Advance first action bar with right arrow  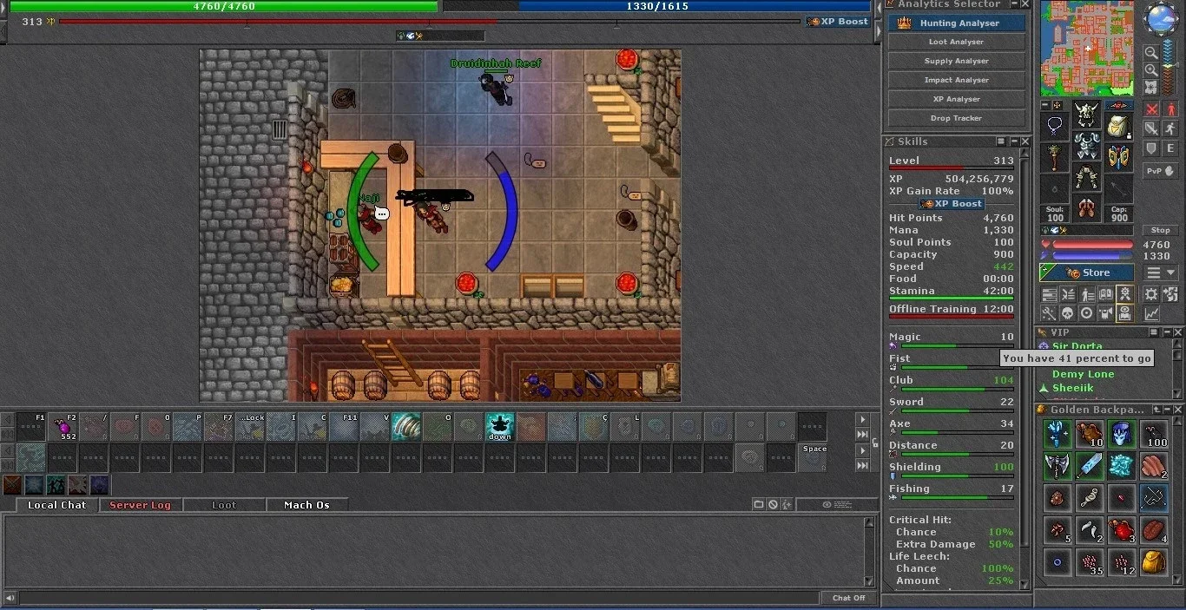point(863,419)
